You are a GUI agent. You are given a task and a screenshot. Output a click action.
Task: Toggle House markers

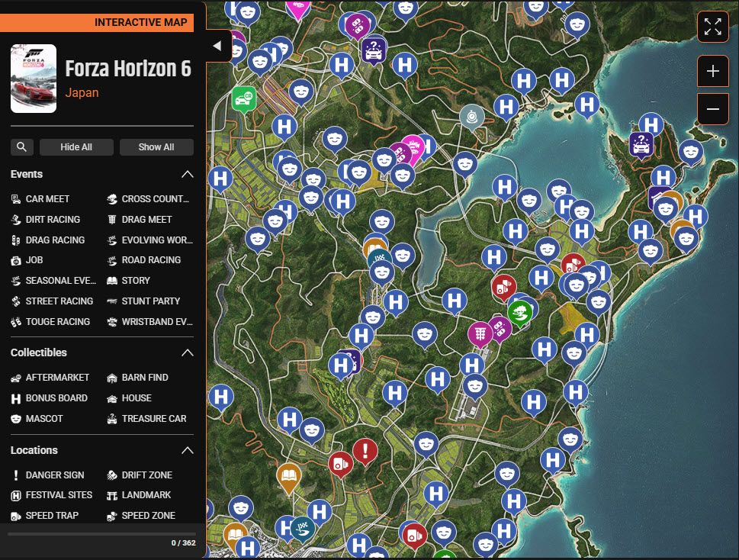[129, 398]
